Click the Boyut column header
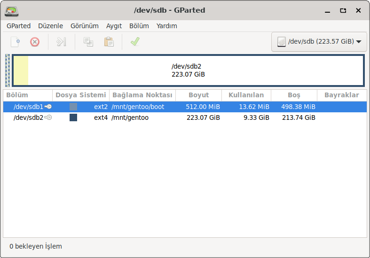The image size is (370, 258). click(199, 95)
